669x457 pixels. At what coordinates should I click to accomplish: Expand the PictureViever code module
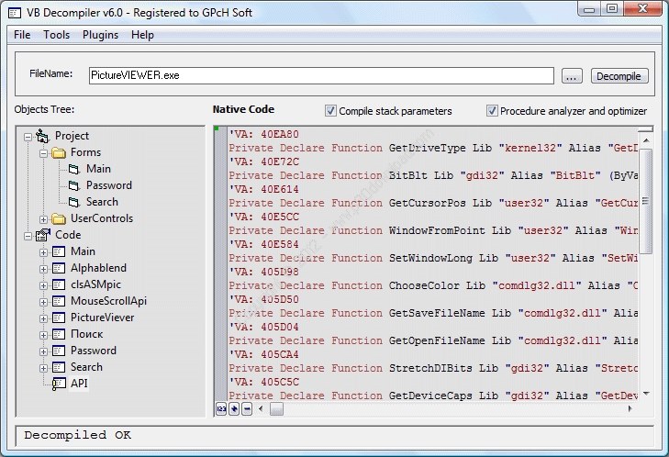point(44,318)
